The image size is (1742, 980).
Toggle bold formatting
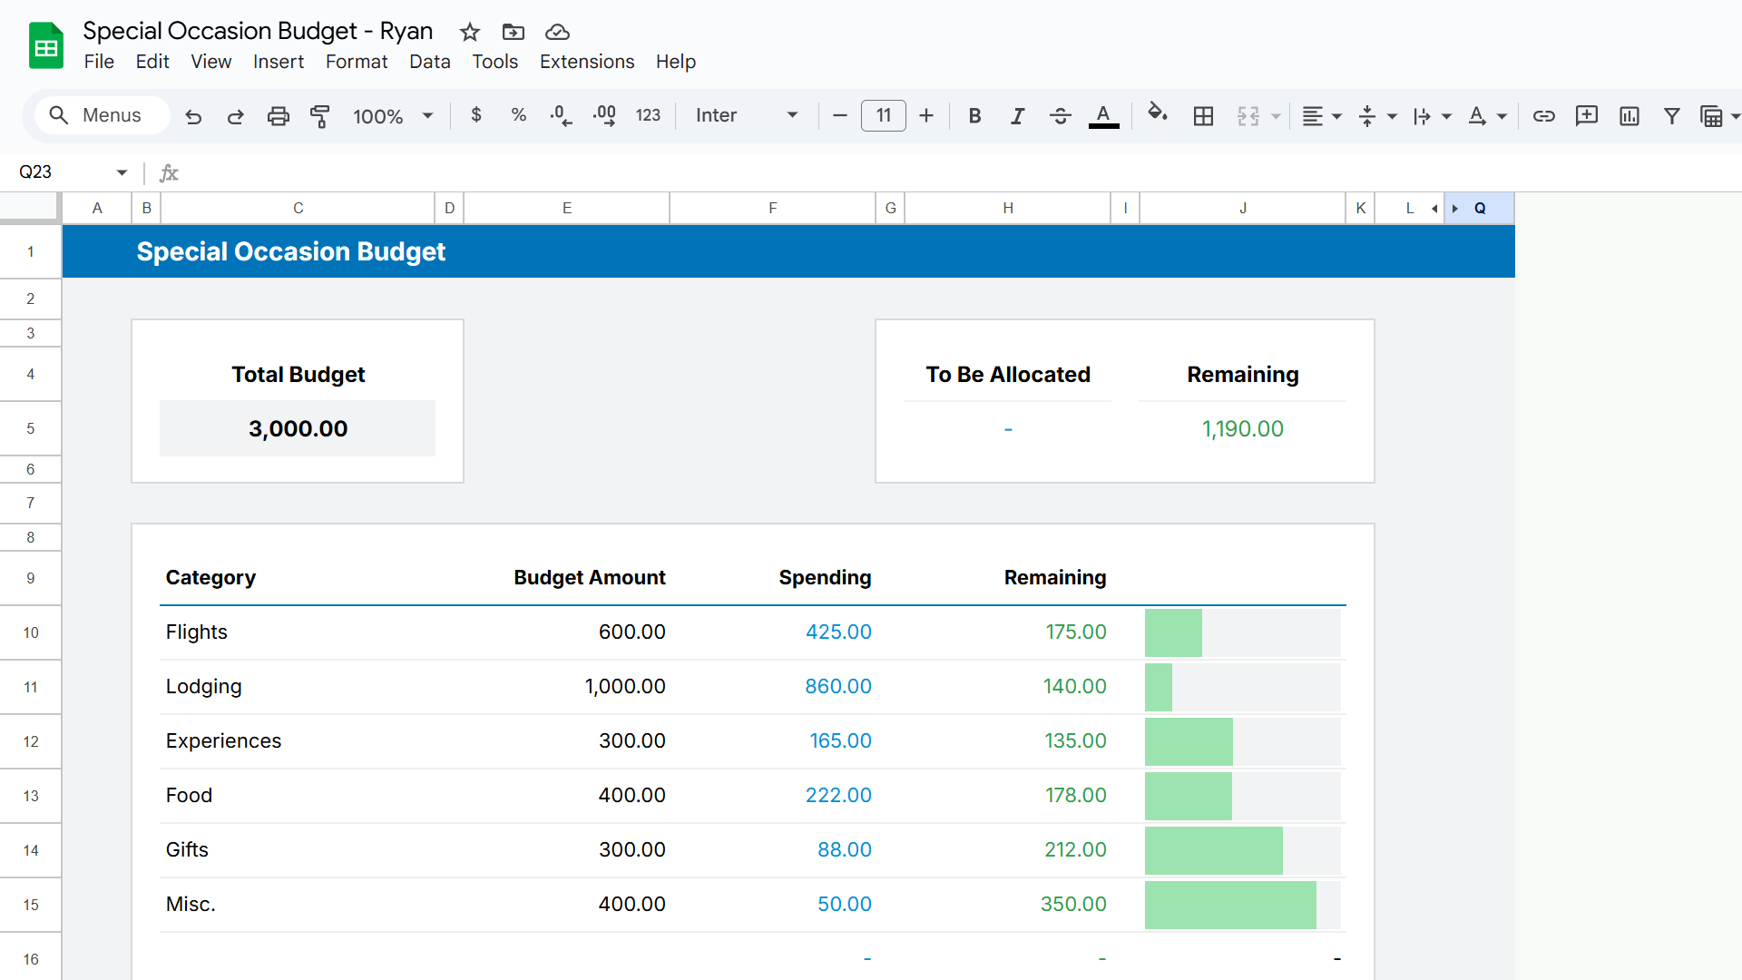[x=974, y=116]
